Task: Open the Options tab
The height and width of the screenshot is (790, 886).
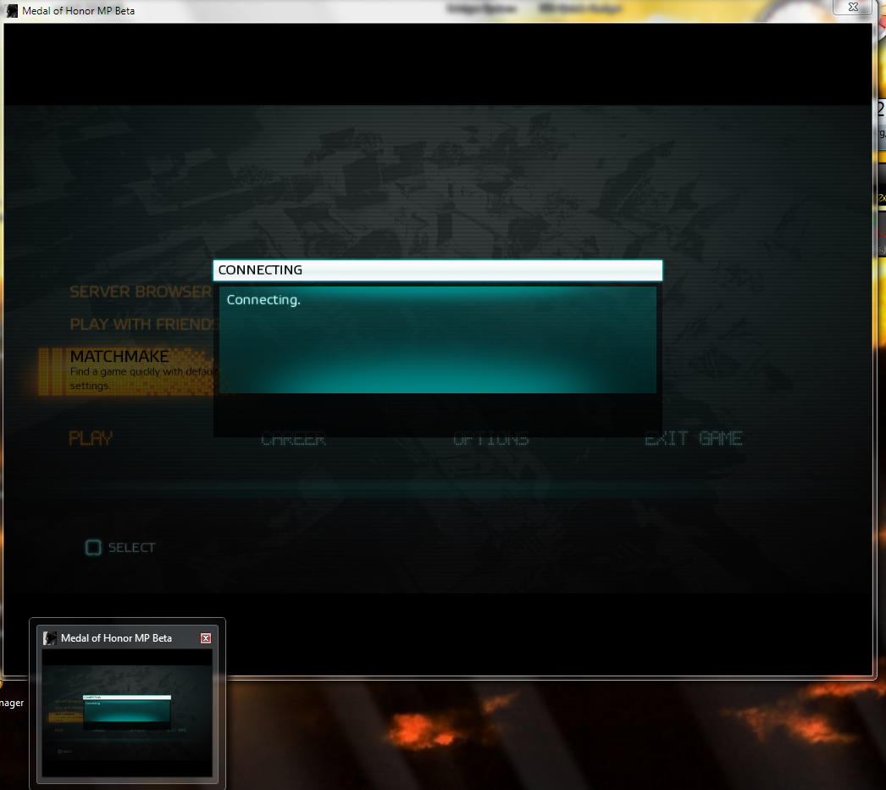Action: (491, 439)
